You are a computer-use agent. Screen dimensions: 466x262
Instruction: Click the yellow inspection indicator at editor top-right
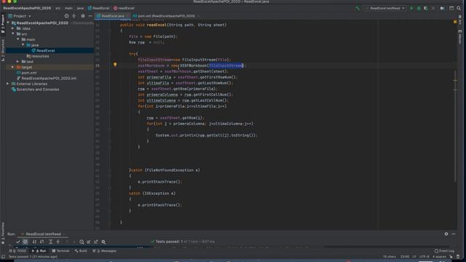point(455,22)
